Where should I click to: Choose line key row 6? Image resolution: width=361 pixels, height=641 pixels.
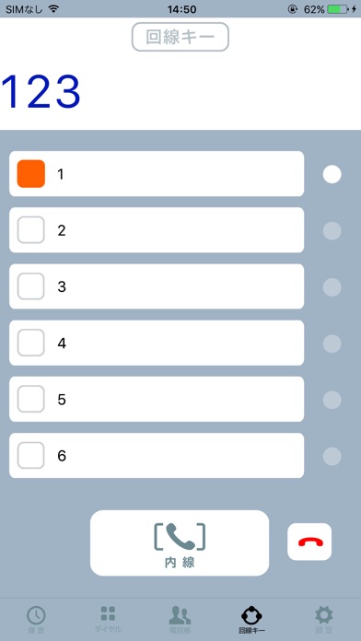pos(157,455)
